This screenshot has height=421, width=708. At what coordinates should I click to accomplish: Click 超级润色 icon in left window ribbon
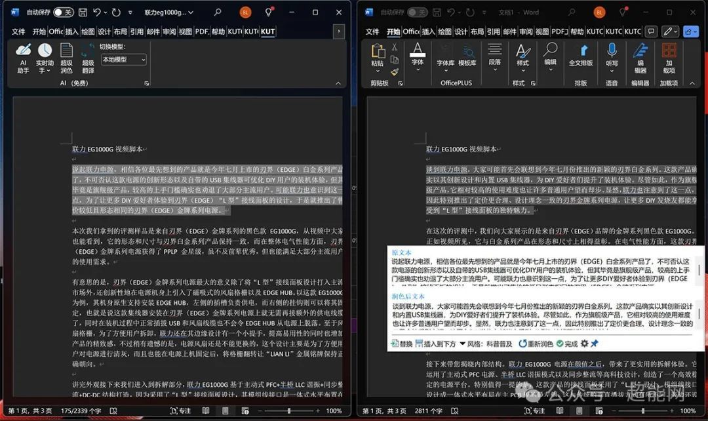click(x=66, y=58)
